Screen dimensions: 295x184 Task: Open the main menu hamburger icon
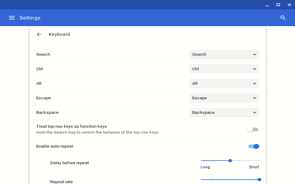click(12, 18)
